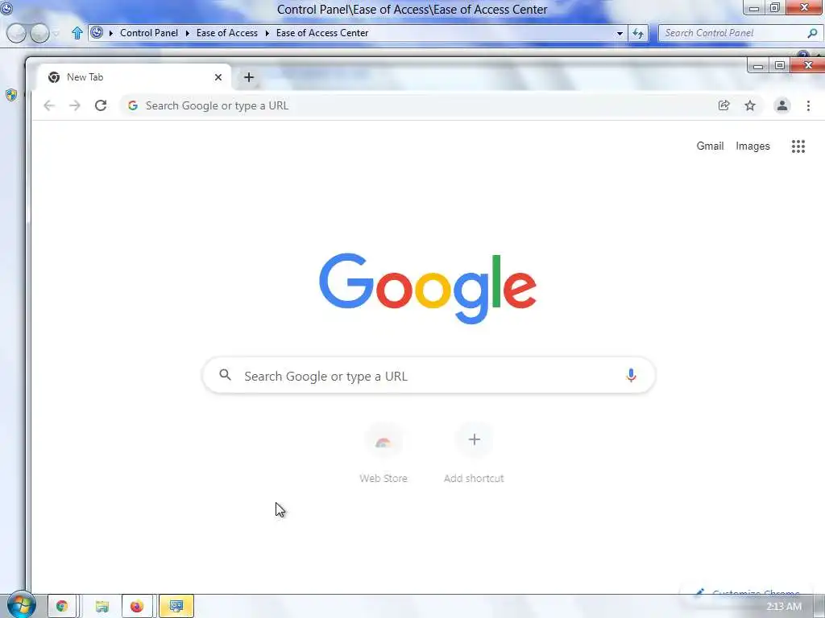Click the shield icon at the left edge
Screen dimensions: 825x618
11,95
